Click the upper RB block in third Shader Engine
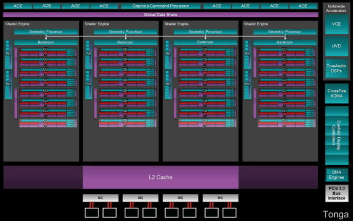The height and width of the screenshot is (221, 353). tap(168, 54)
